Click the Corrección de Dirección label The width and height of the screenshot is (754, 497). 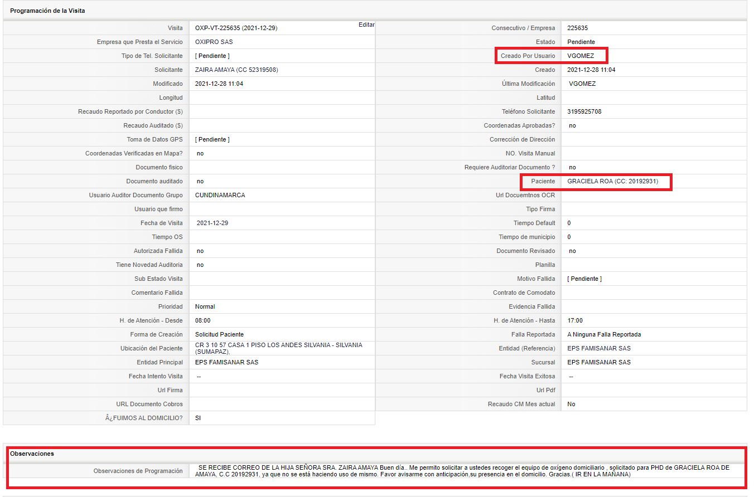[523, 139]
